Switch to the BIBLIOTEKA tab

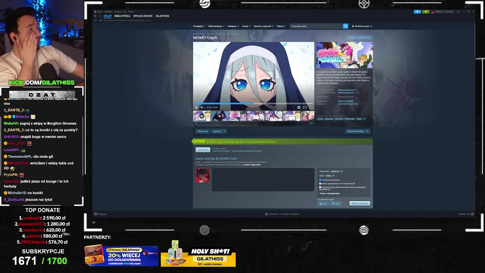122,16
